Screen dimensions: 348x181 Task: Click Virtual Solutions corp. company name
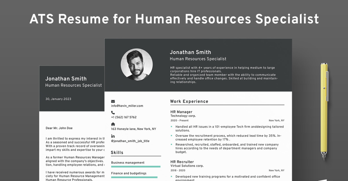click(187, 166)
